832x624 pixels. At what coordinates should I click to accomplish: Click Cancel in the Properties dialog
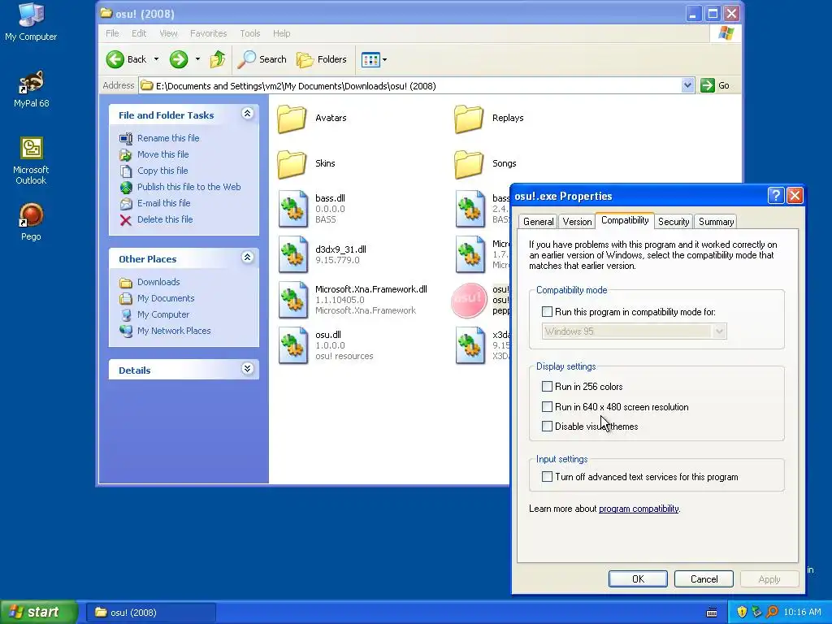coord(704,578)
